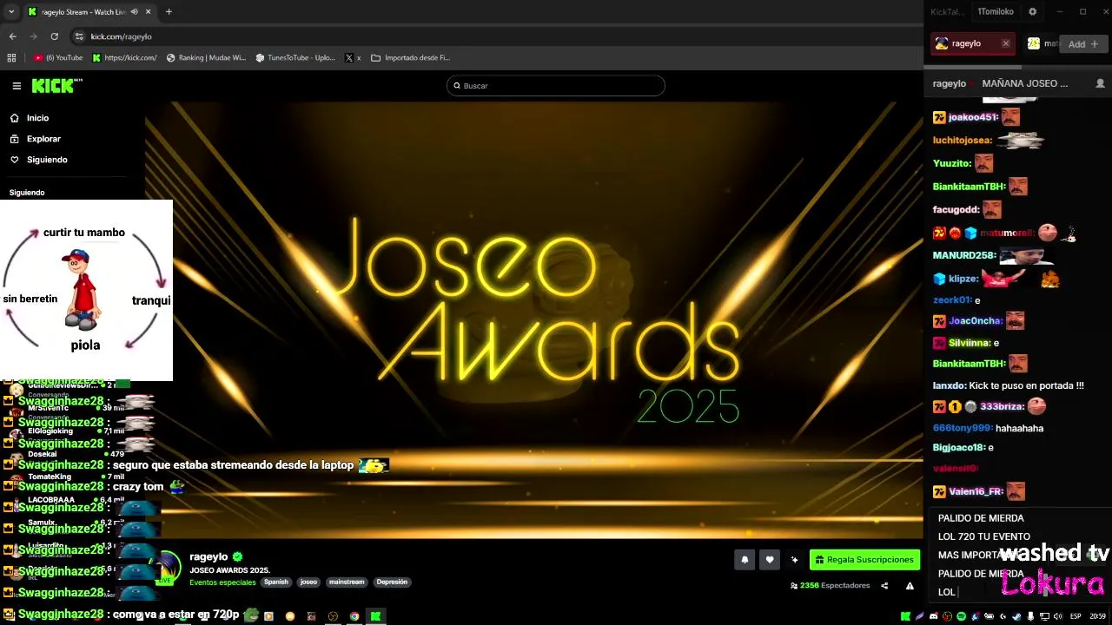Click the notification bell button under the stream
The width and height of the screenshot is (1112, 625).
[x=745, y=561]
